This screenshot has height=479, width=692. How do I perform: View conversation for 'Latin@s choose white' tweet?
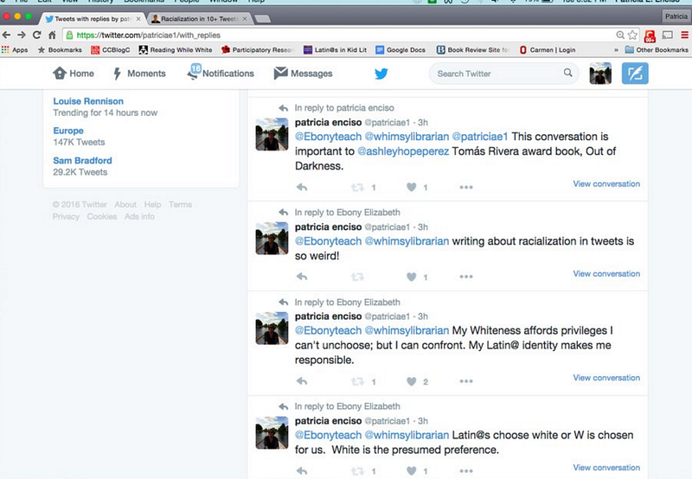tap(606, 467)
